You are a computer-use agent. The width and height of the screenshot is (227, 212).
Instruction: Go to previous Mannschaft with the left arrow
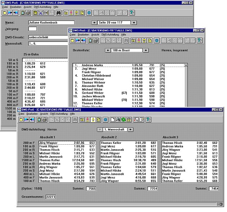pos(100,129)
